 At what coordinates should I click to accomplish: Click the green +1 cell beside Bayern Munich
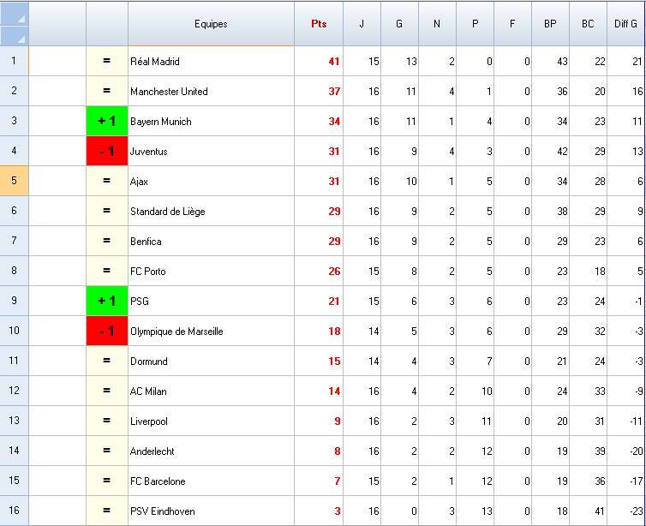(107, 121)
